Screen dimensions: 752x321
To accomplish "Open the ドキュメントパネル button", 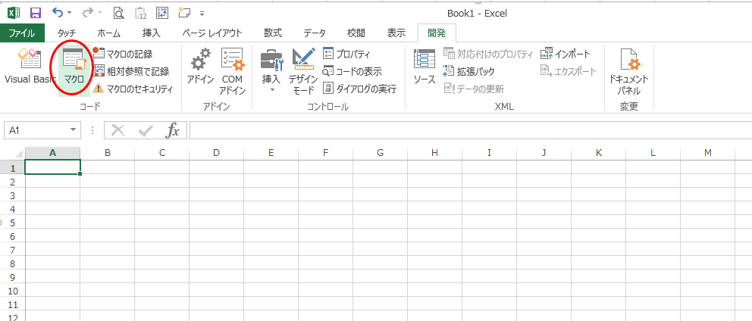I will coord(628,70).
